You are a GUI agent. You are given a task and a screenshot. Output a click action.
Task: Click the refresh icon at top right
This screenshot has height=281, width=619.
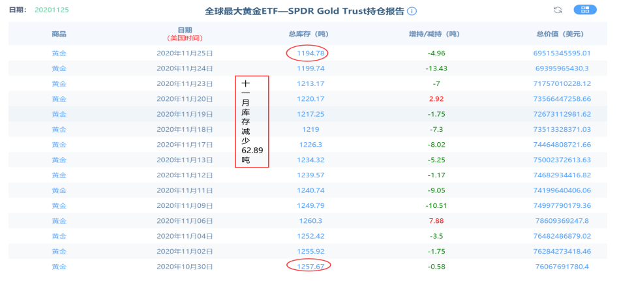[558, 10]
